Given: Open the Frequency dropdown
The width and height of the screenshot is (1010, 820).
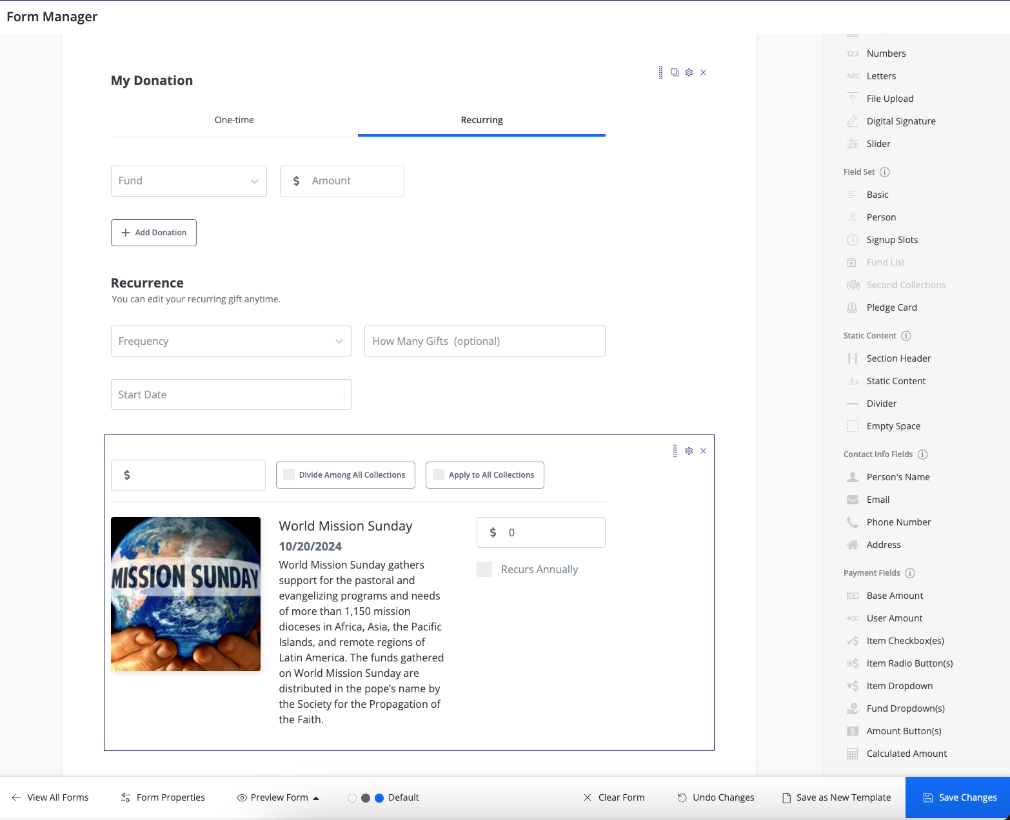Looking at the screenshot, I should pos(231,341).
